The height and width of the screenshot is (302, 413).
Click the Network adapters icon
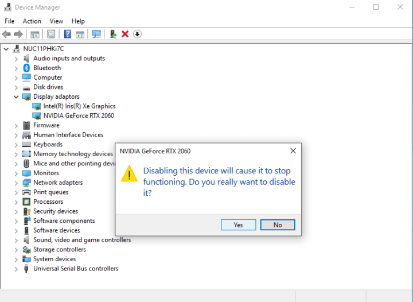pyautogui.click(x=26, y=183)
